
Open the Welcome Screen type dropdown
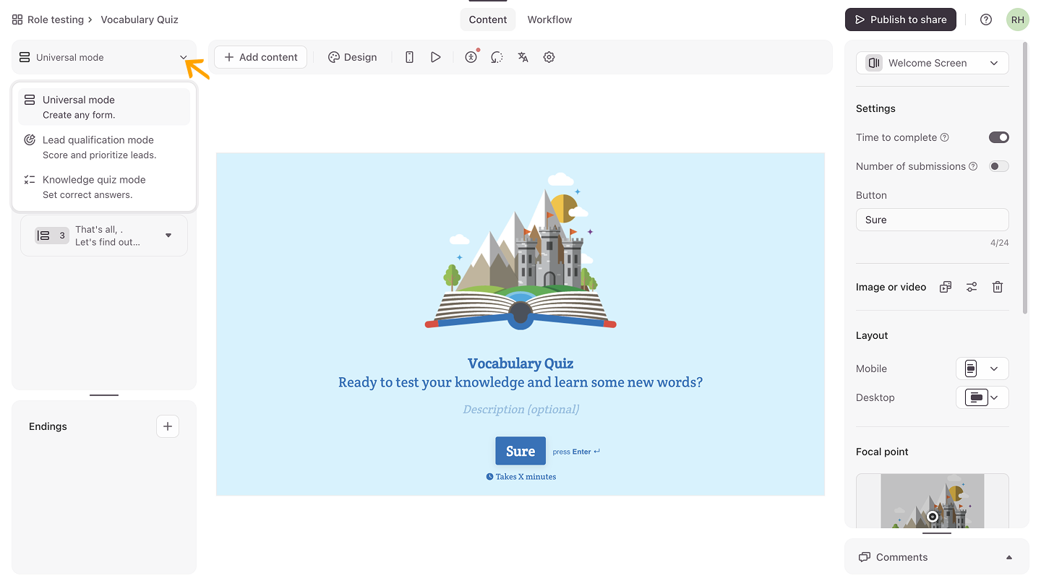[933, 63]
